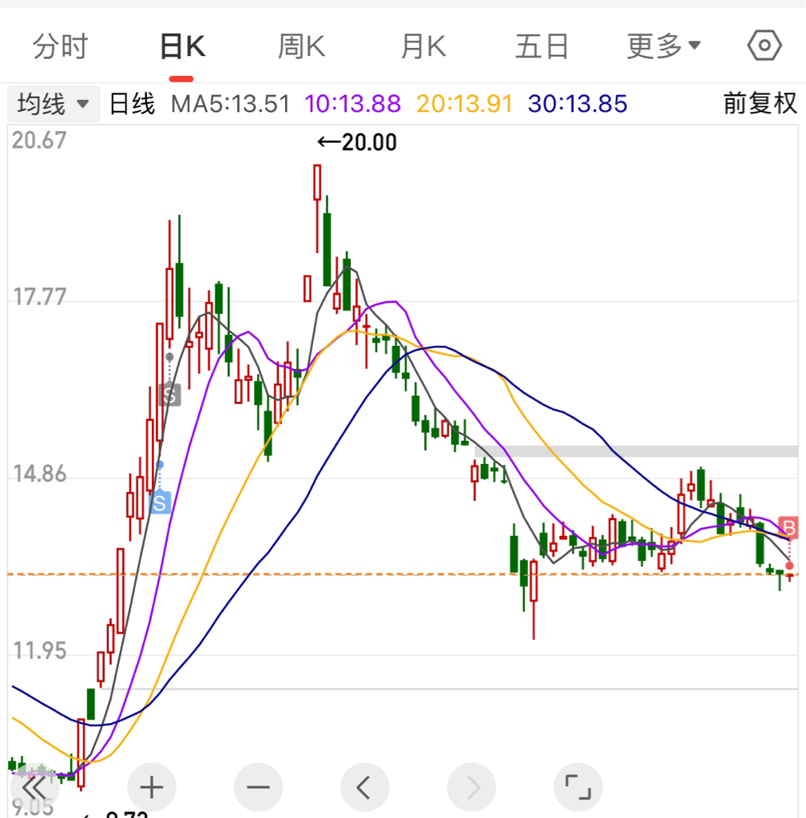806x818 pixels.
Task: Click the 20.00 high price label
Action: [x=357, y=142]
